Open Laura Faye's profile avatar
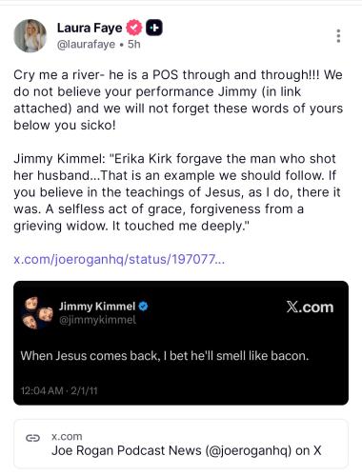This screenshot has height=476, width=362. pyautogui.click(x=30, y=36)
